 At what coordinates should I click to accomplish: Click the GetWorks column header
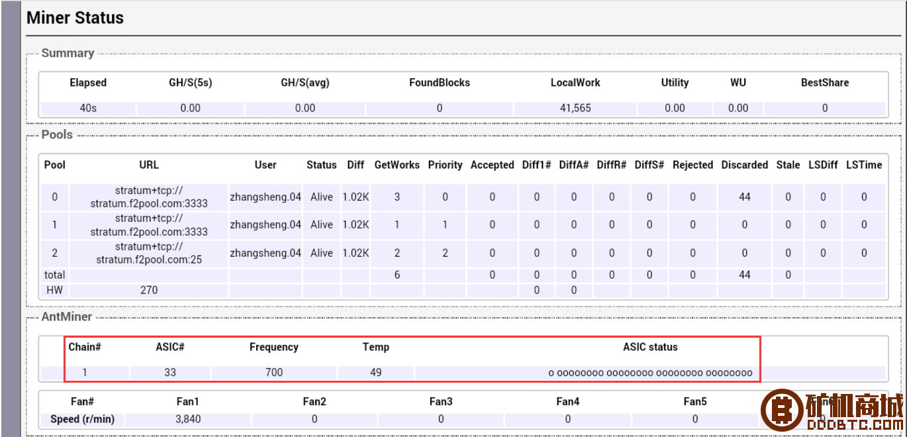click(x=397, y=165)
